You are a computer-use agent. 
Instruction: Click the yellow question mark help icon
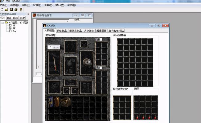pyautogui.click(x=21, y=10)
